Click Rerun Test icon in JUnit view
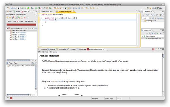Screen dimensions: 170x107 coord(19,18)
